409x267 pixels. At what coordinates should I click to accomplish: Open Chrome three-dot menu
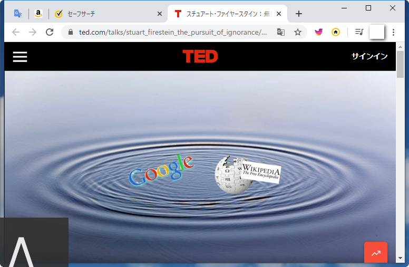[393, 32]
